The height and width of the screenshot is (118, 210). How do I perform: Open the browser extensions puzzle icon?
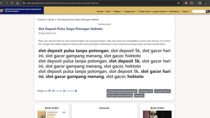pos(192,3)
